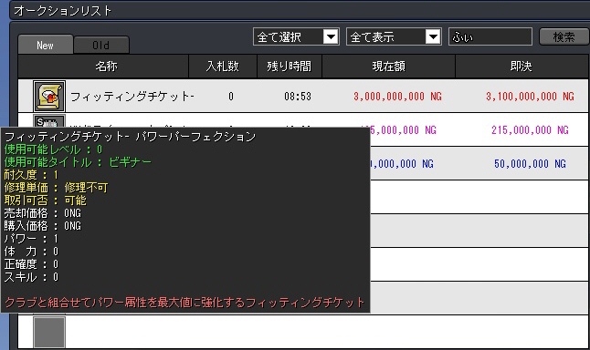Click the 50,000,000 NG buyout price
590x350 pixels.
(x=530, y=164)
